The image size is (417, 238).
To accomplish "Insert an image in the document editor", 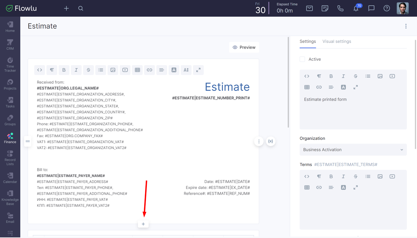I will coord(113,70).
